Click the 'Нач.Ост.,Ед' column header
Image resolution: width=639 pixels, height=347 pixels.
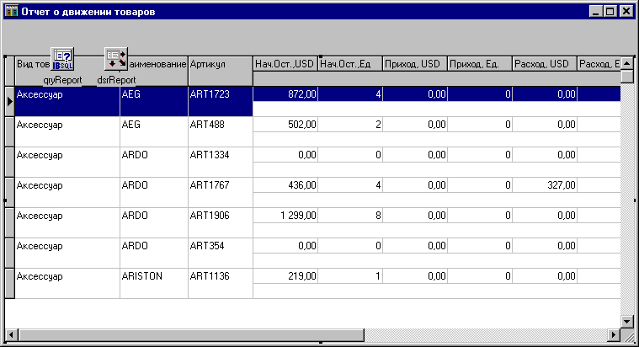[x=349, y=64]
